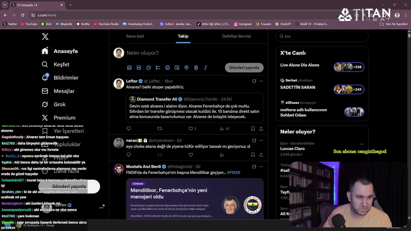Viewport: 411px width, 231px height.
Task: Open the browser tab list dropdown
Action: [4, 5]
